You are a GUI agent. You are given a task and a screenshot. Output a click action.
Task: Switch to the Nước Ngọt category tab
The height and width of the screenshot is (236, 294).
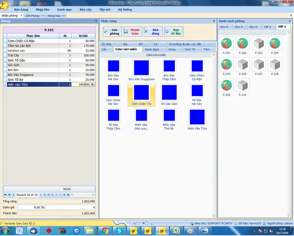[152, 49]
